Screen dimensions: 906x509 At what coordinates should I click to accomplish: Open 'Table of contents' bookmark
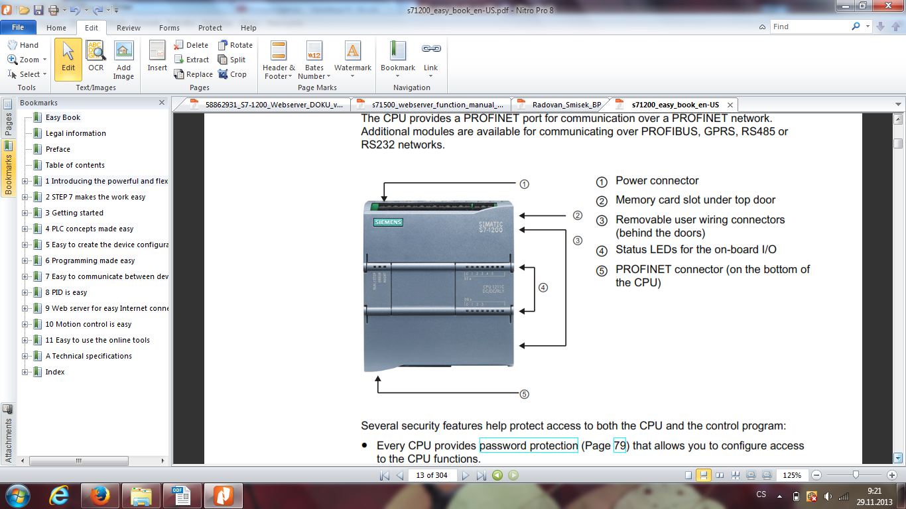[75, 165]
